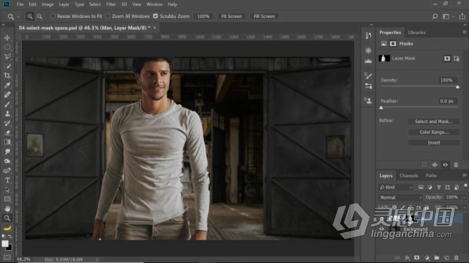Select the Rectangle shape tool
This screenshot has width=469, height=263.
pos(7,199)
